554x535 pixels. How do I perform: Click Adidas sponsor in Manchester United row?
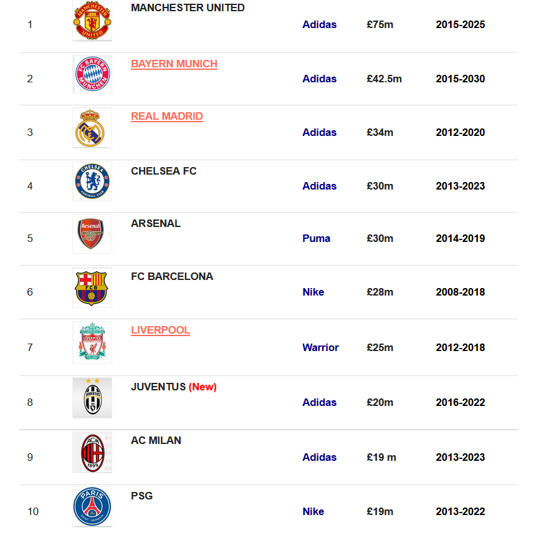pyautogui.click(x=320, y=24)
